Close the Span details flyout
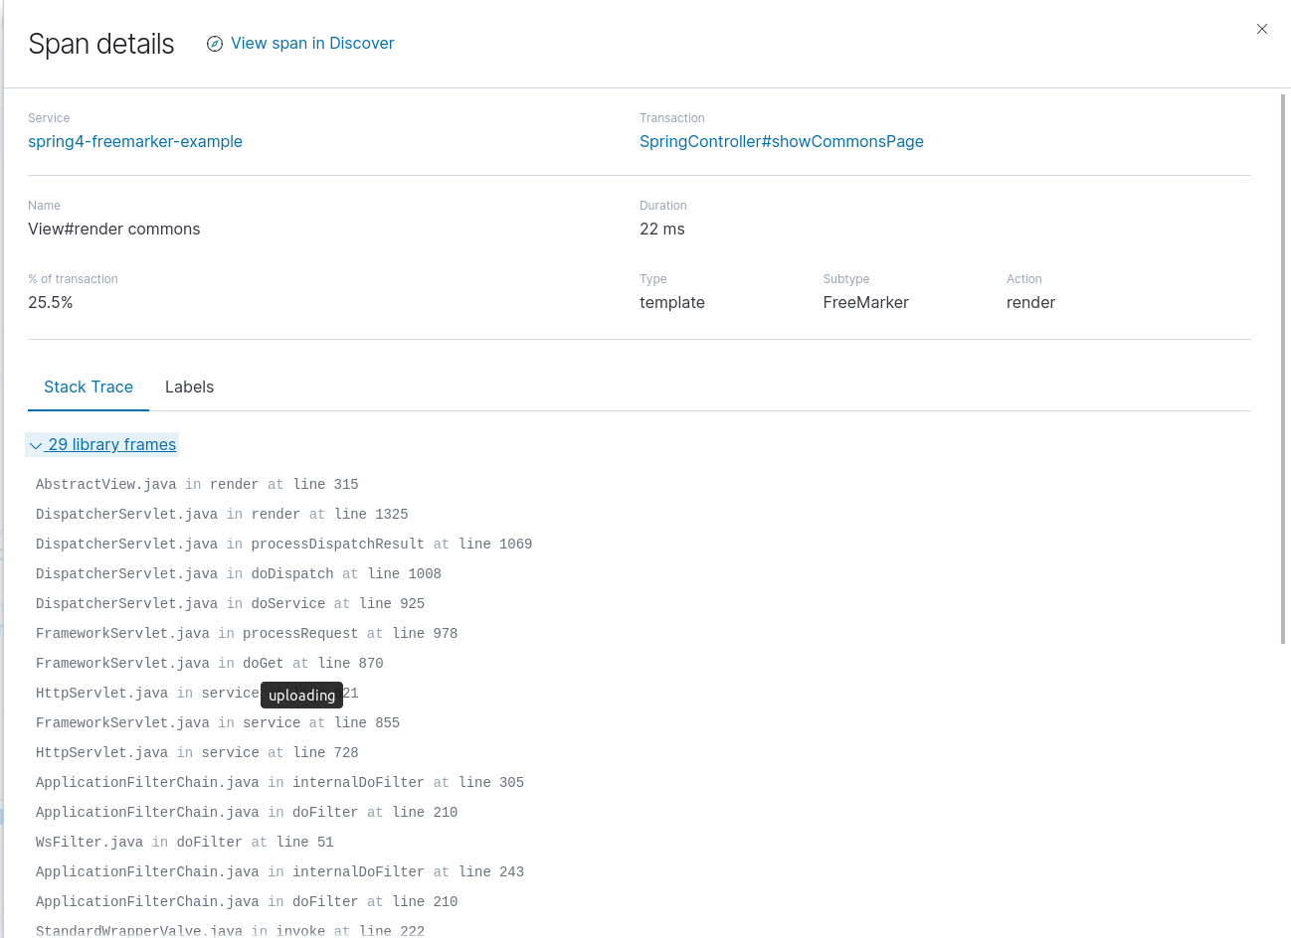 point(1262,29)
